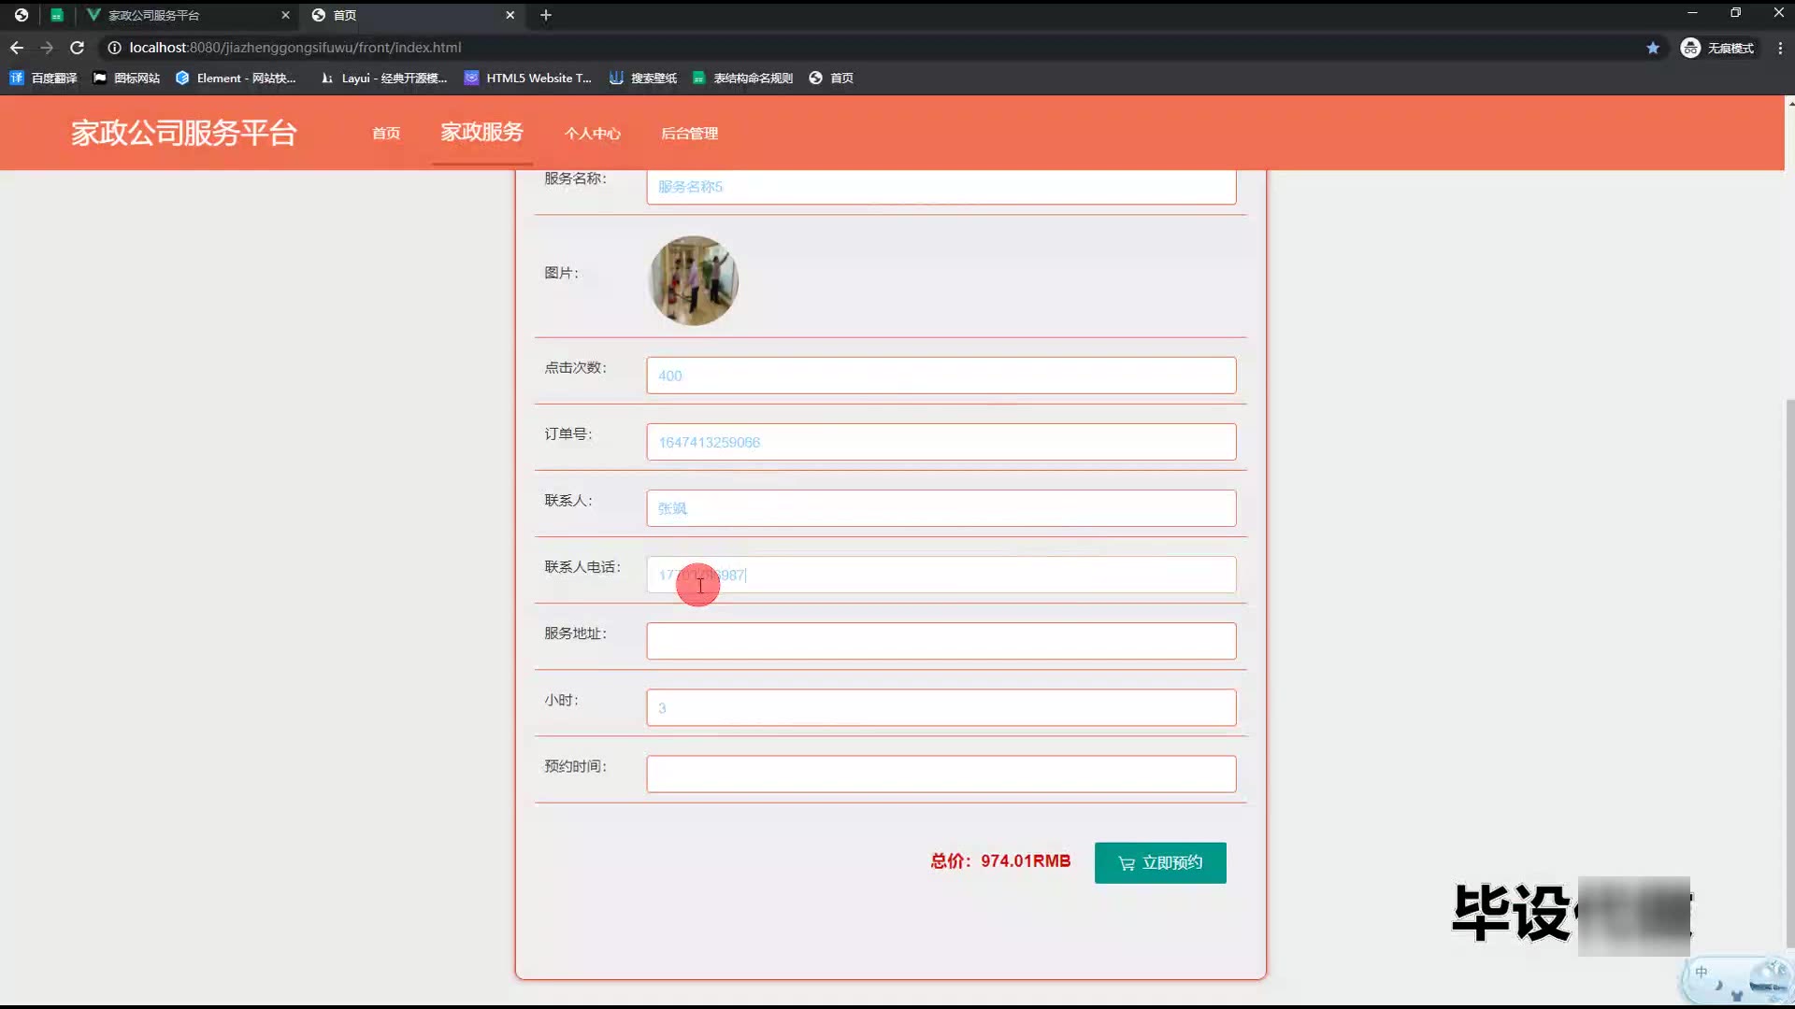Click the page vertical scrollbar

(1789, 673)
